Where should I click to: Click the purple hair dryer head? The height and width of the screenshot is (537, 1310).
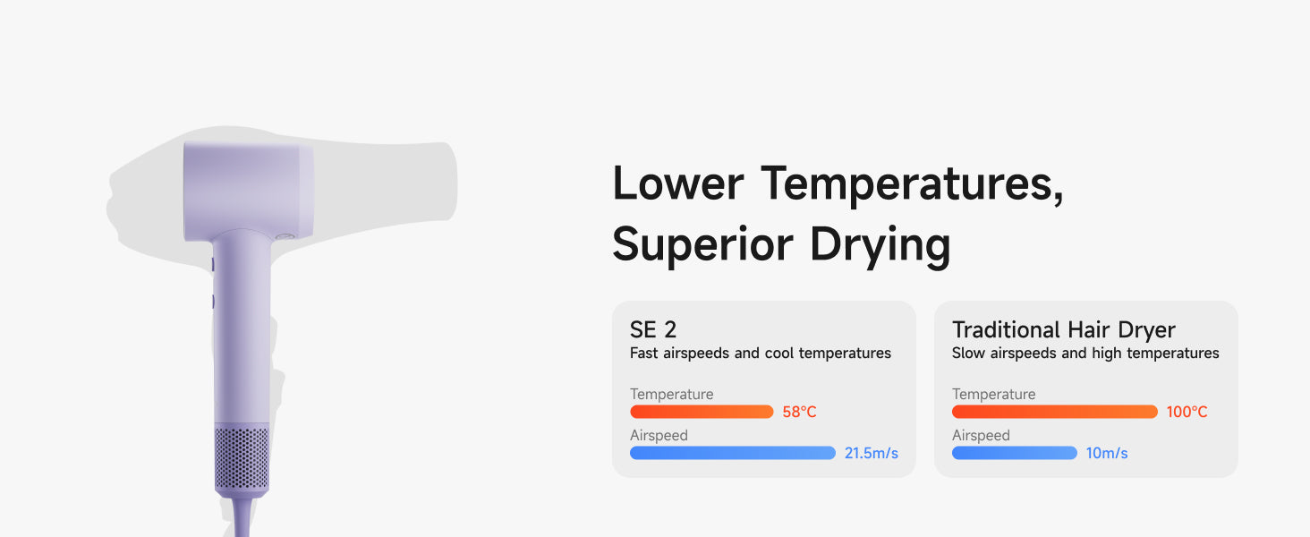pyautogui.click(x=248, y=190)
